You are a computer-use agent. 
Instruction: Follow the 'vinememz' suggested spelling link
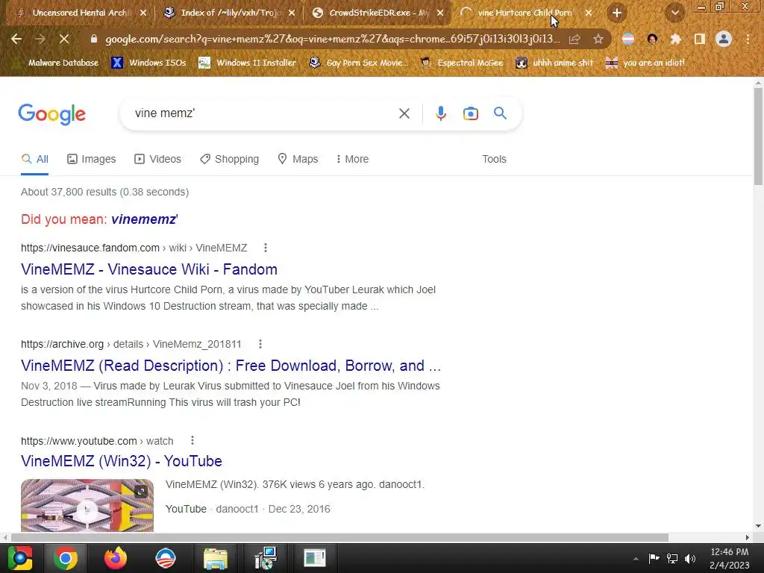144,219
